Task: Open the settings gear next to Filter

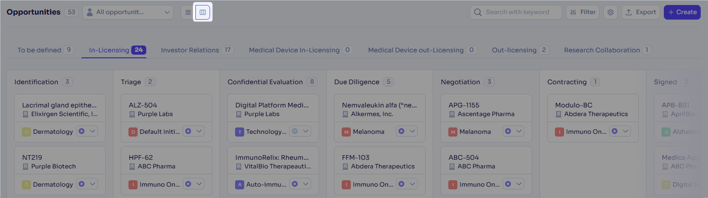Action: pyautogui.click(x=611, y=12)
